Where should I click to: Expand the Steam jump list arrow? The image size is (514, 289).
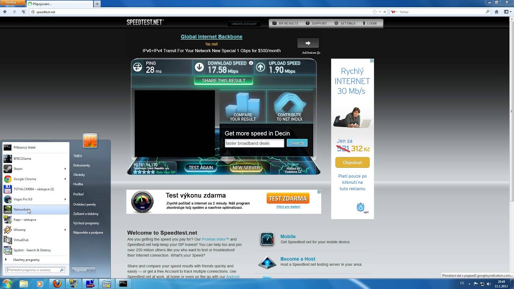65,169
